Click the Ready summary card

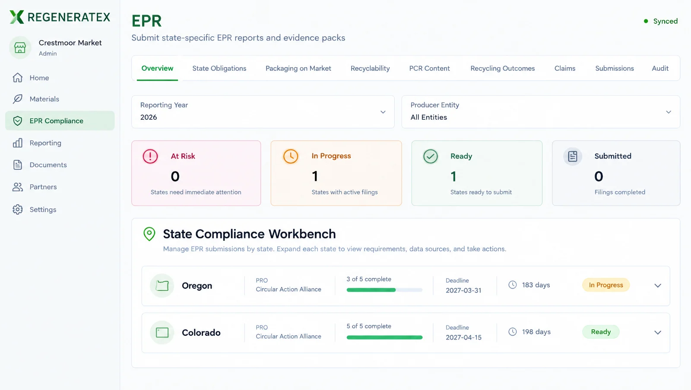click(x=477, y=173)
